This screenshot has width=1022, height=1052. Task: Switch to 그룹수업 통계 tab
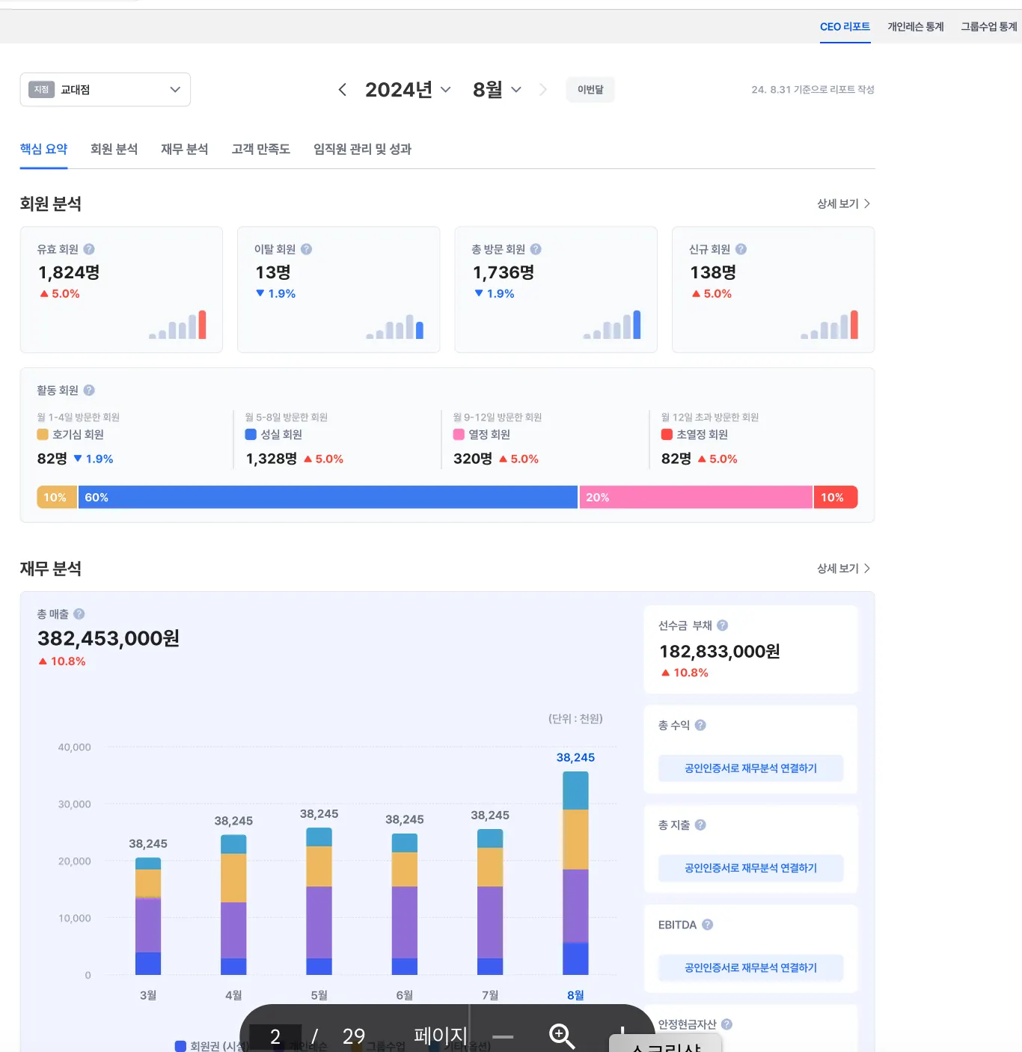click(989, 27)
